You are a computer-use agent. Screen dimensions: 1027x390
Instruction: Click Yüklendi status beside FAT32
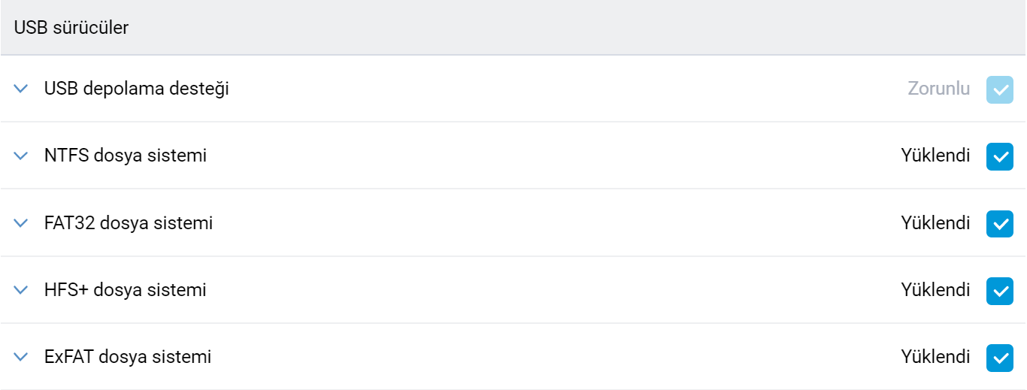click(x=935, y=223)
